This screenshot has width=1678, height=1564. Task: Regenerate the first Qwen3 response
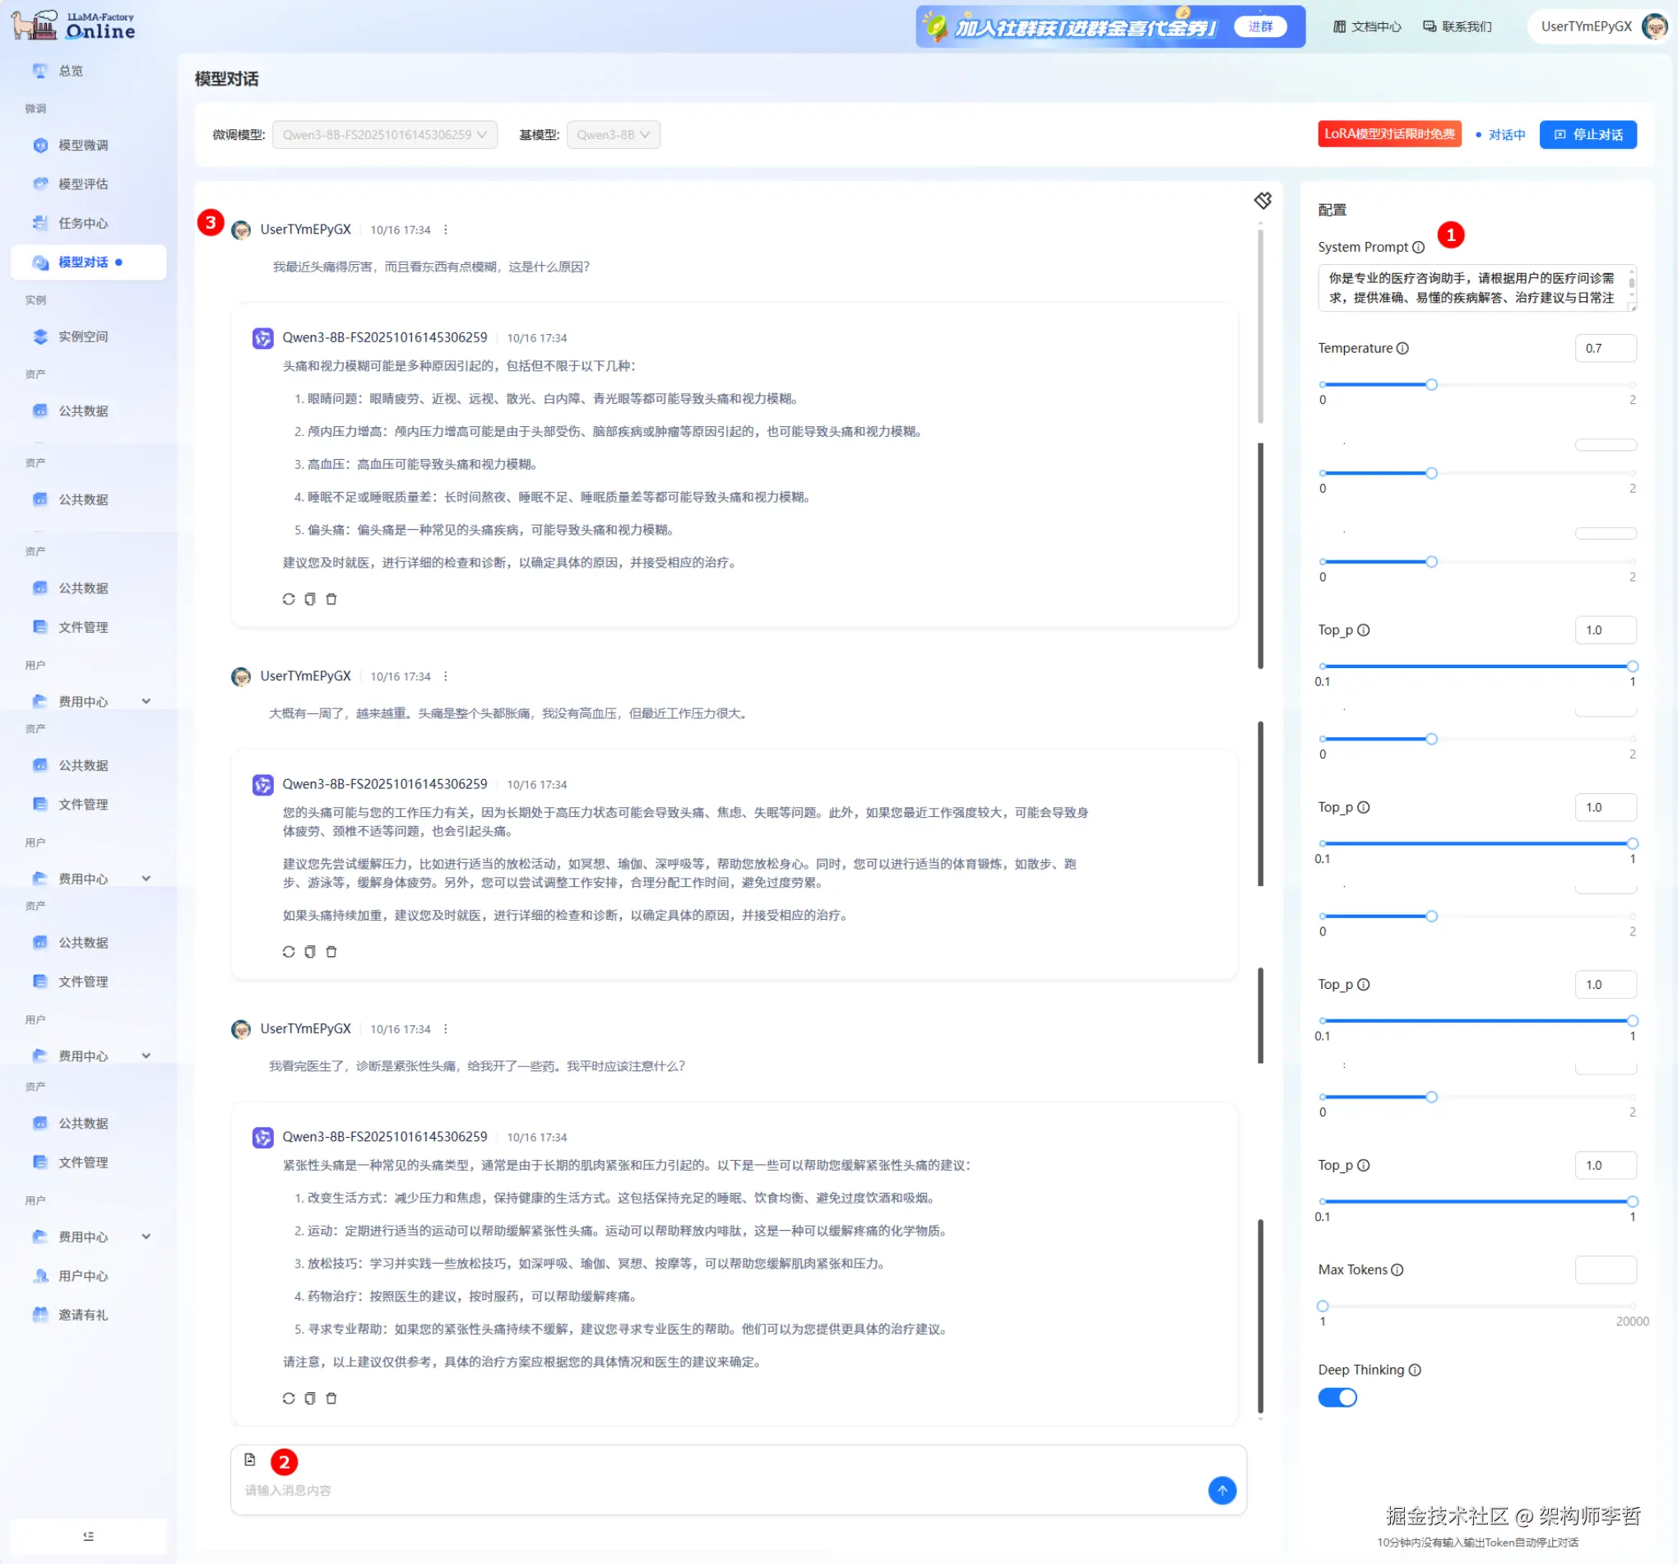pyautogui.click(x=289, y=599)
